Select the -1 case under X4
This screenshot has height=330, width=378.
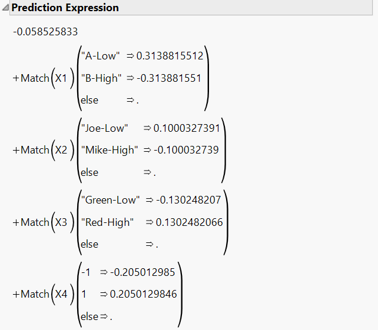click(x=86, y=272)
